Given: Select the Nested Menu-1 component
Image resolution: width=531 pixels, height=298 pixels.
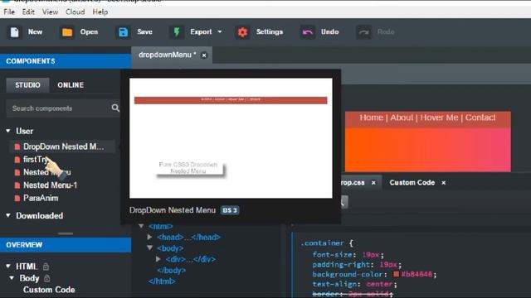Looking at the screenshot, I should 50,185.
